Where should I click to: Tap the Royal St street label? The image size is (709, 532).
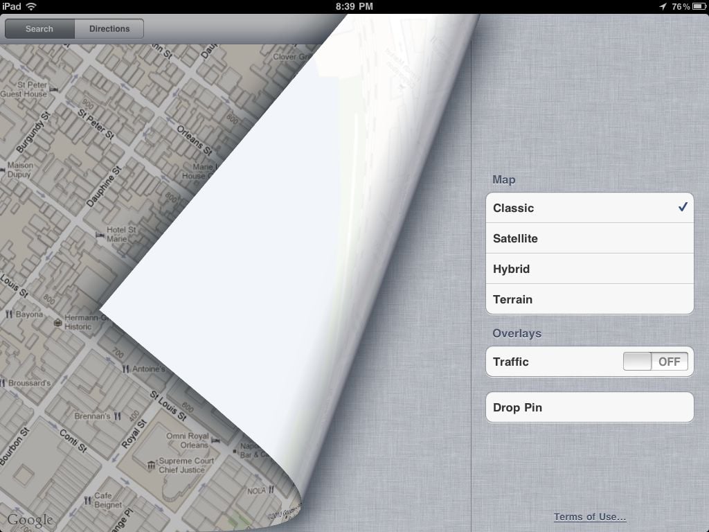[134, 434]
